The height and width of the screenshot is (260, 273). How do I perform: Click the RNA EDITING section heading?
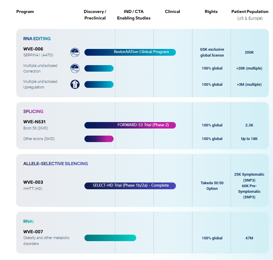37,39
